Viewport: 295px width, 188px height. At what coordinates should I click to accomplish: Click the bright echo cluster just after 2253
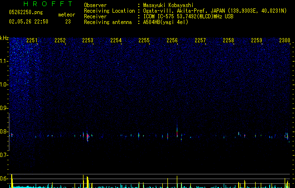tap(88, 136)
